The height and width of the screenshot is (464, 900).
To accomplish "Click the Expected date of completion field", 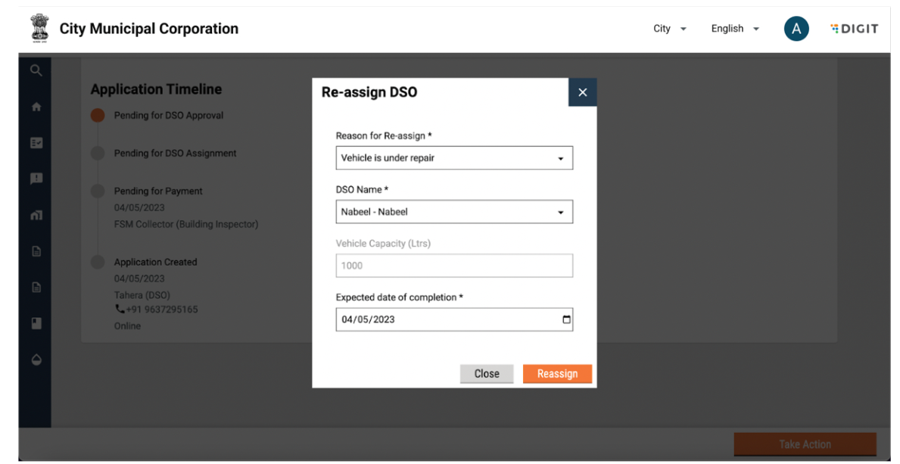I will click(447, 319).
